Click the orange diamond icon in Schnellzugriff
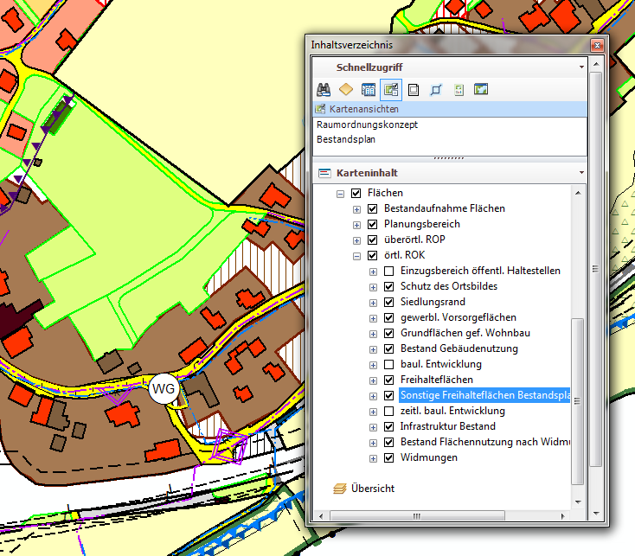635x556 pixels. coord(345,89)
